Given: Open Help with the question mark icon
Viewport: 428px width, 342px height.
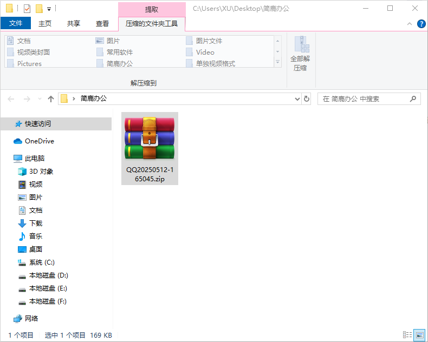Looking at the screenshot, I should point(421,24).
